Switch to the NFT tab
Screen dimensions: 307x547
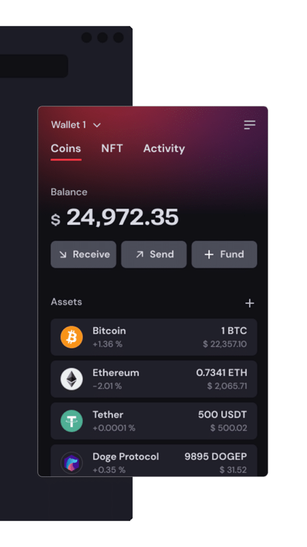click(112, 149)
